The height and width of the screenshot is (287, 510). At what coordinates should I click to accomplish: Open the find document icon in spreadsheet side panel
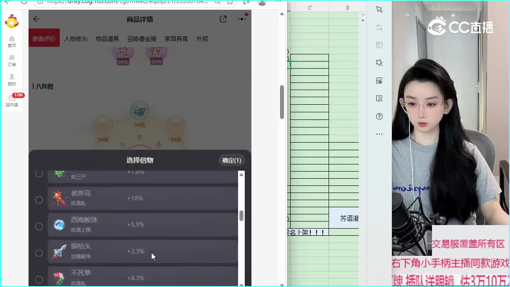379,98
